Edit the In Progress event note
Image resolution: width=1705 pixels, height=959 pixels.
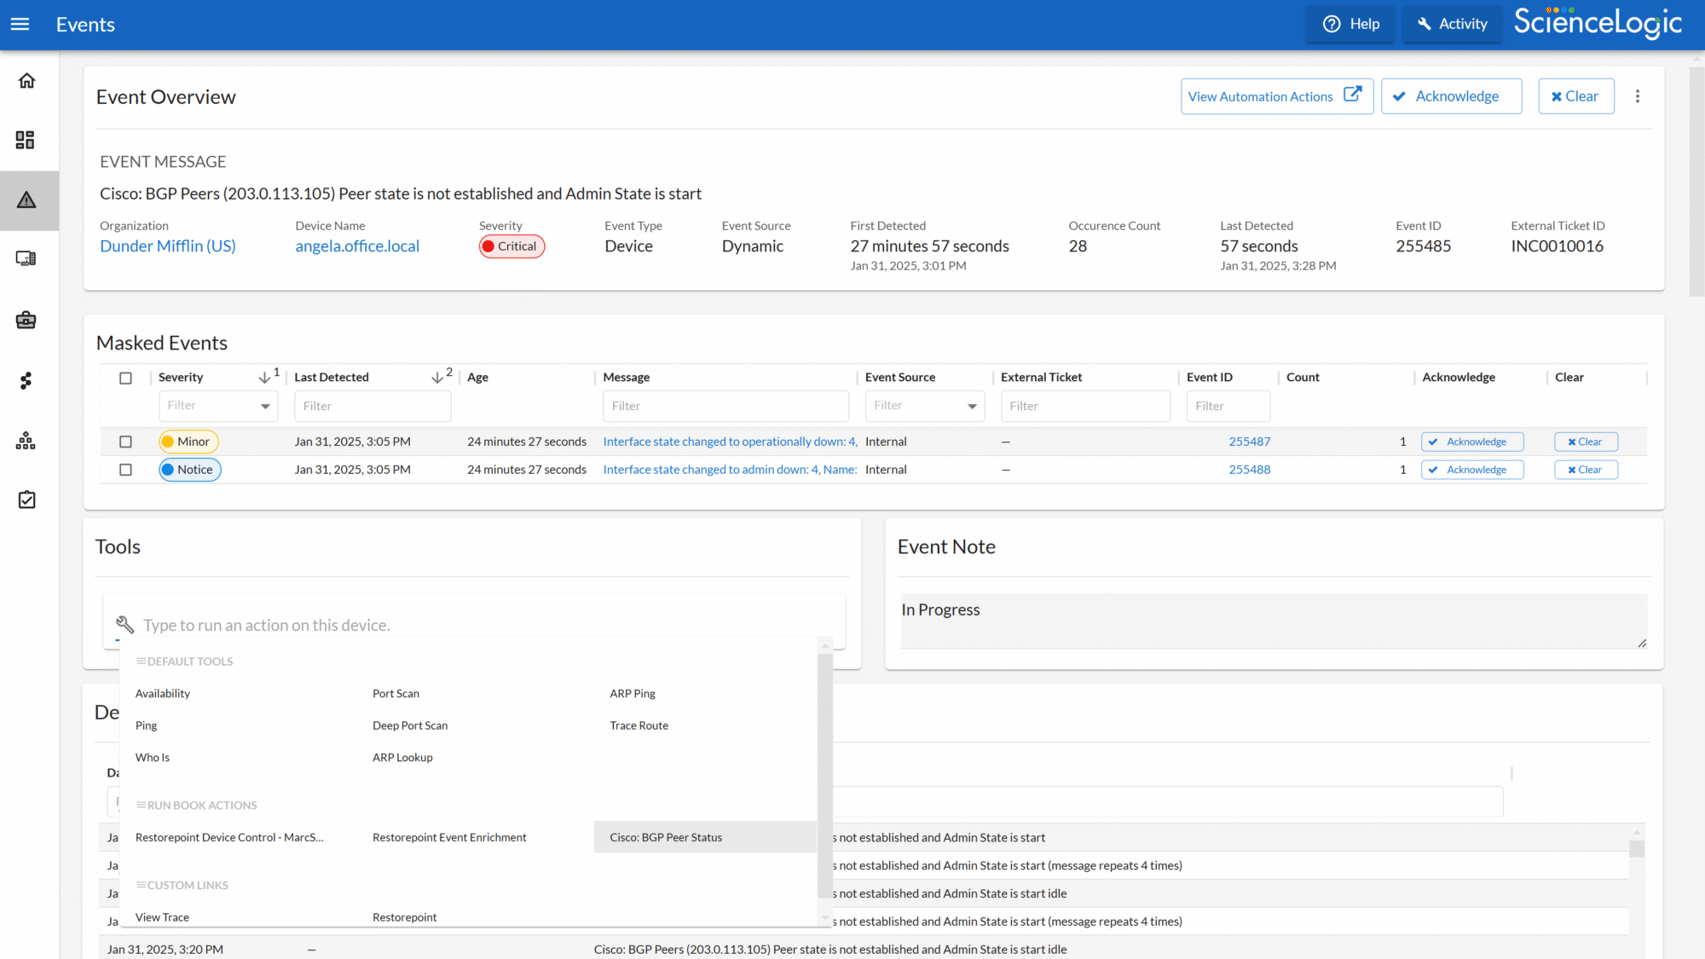1274,621
